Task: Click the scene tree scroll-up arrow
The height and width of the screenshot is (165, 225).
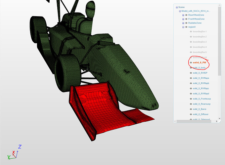Action: 219,5
